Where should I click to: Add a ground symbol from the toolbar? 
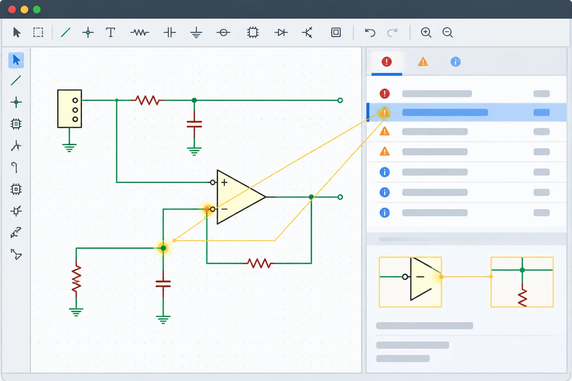196,33
